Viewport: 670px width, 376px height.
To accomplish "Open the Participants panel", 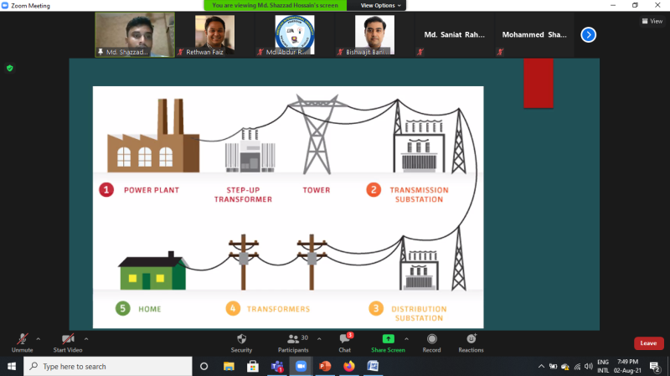I will point(293,341).
